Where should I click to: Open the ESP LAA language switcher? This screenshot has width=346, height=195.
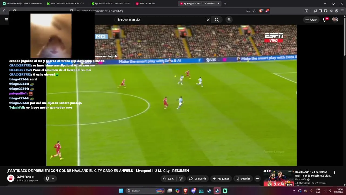pyautogui.click(x=318, y=191)
